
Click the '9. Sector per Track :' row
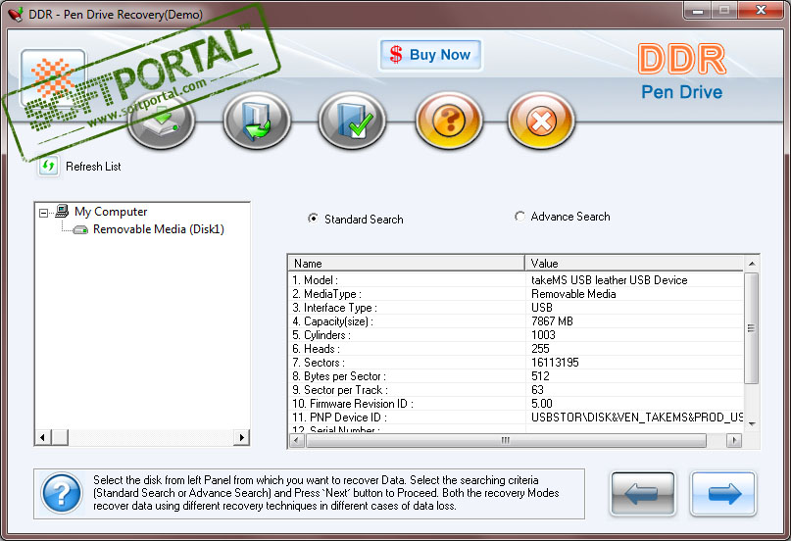click(x=516, y=390)
